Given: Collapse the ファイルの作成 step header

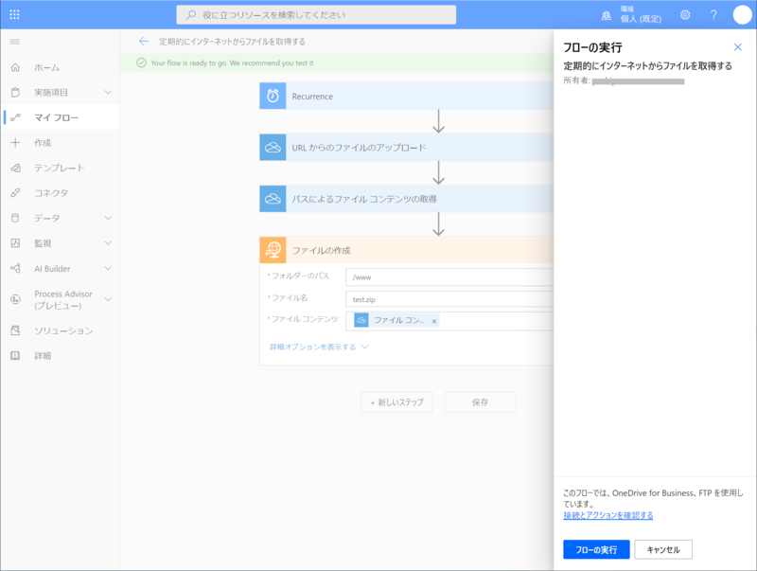Looking at the screenshot, I should pyautogui.click(x=407, y=250).
